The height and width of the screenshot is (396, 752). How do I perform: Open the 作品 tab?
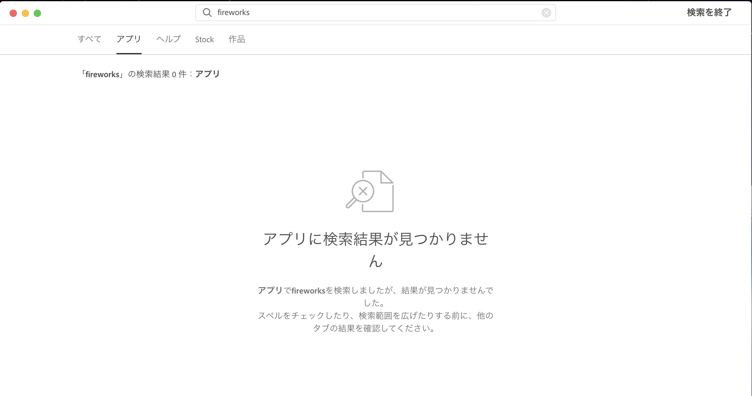(237, 39)
